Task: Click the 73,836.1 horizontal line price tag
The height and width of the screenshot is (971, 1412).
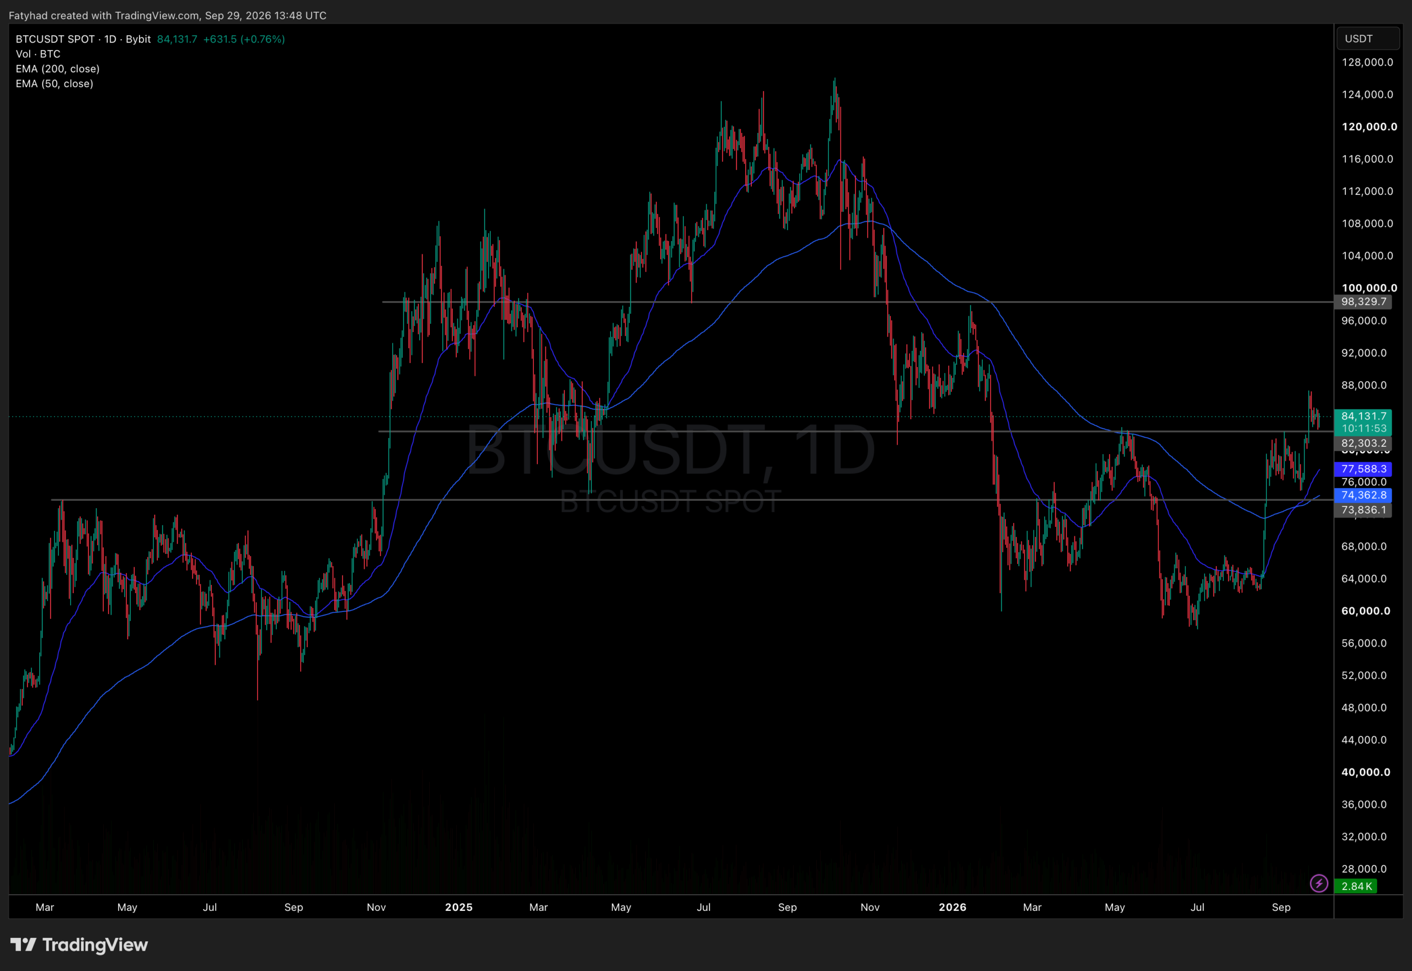Action: click(1363, 510)
